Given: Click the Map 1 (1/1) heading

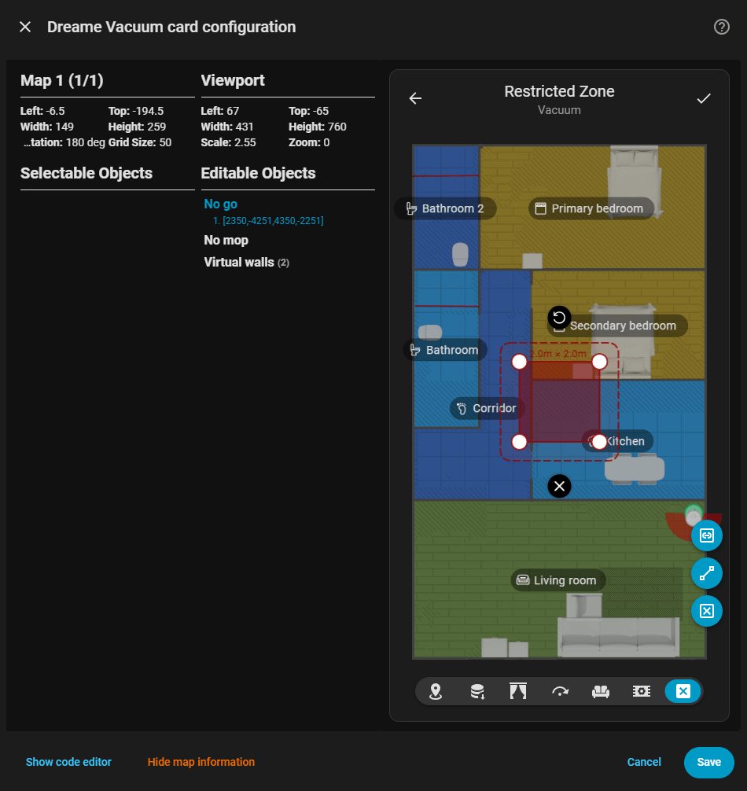Looking at the screenshot, I should 62,81.
